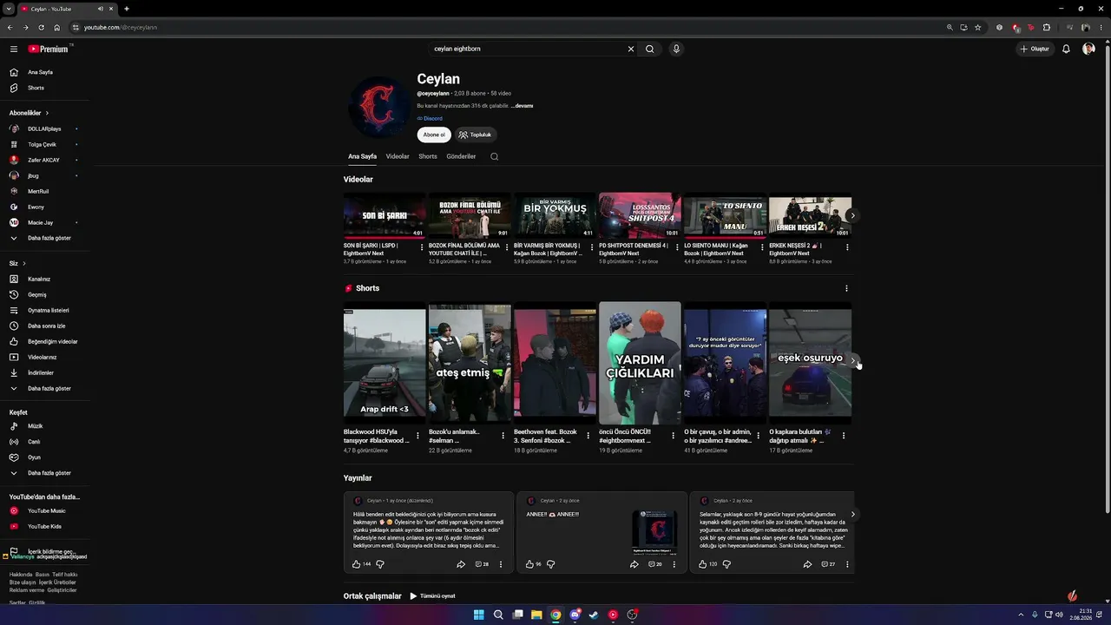Viewport: 1111px width, 625px height.
Task: Open the Abonelikler subscriptions heading
Action: click(x=29, y=113)
